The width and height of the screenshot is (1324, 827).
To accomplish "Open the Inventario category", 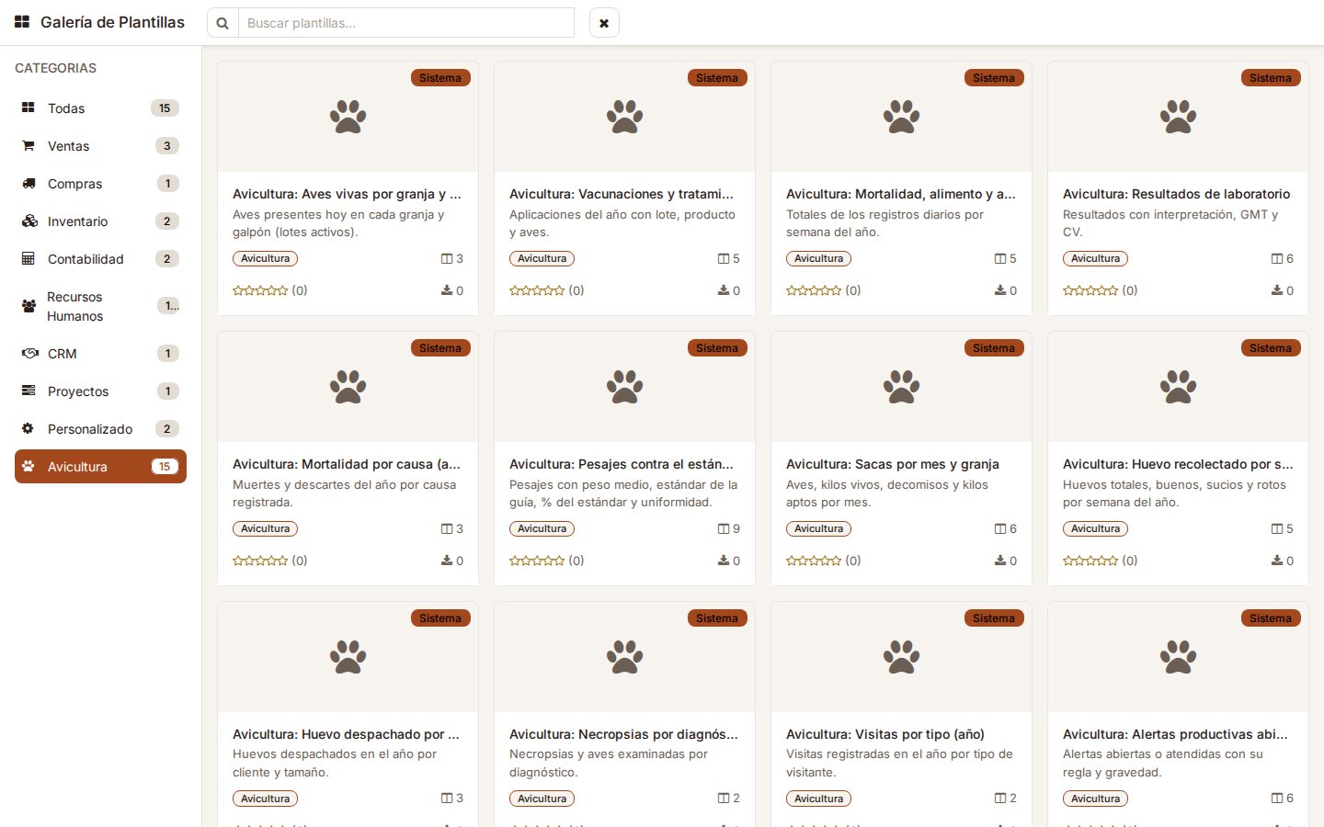I will [100, 221].
